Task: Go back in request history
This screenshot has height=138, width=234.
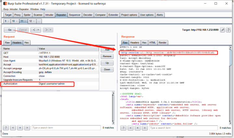Action: 34,30
